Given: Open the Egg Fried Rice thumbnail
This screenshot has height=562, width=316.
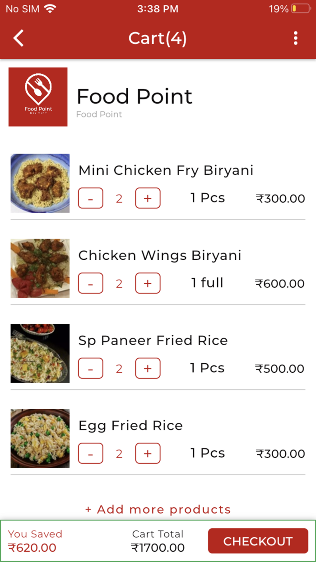Looking at the screenshot, I should coord(40,438).
